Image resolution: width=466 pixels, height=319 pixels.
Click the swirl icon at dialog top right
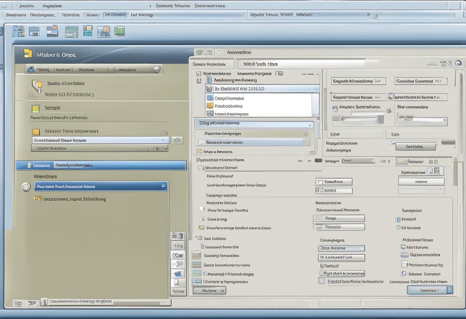click(x=458, y=63)
